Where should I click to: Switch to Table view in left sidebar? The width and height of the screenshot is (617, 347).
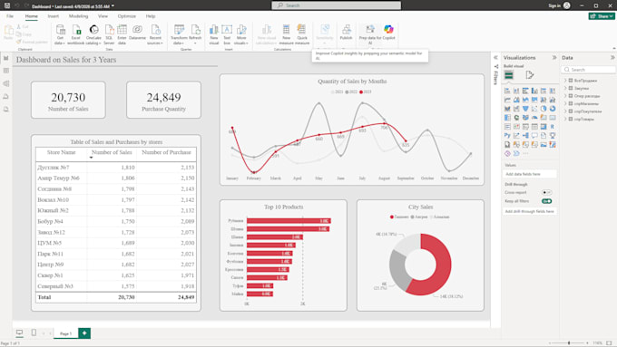pyautogui.click(x=6, y=71)
